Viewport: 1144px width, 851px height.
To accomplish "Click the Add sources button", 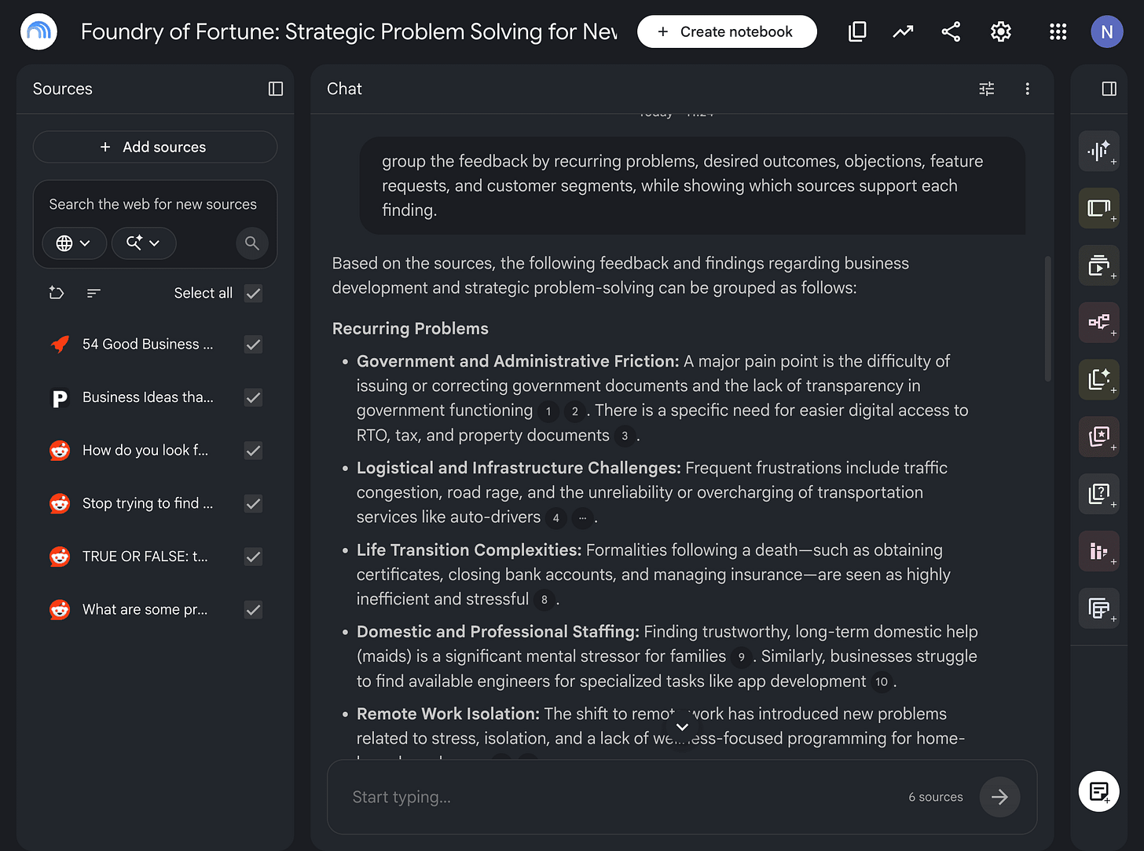I will (x=155, y=147).
